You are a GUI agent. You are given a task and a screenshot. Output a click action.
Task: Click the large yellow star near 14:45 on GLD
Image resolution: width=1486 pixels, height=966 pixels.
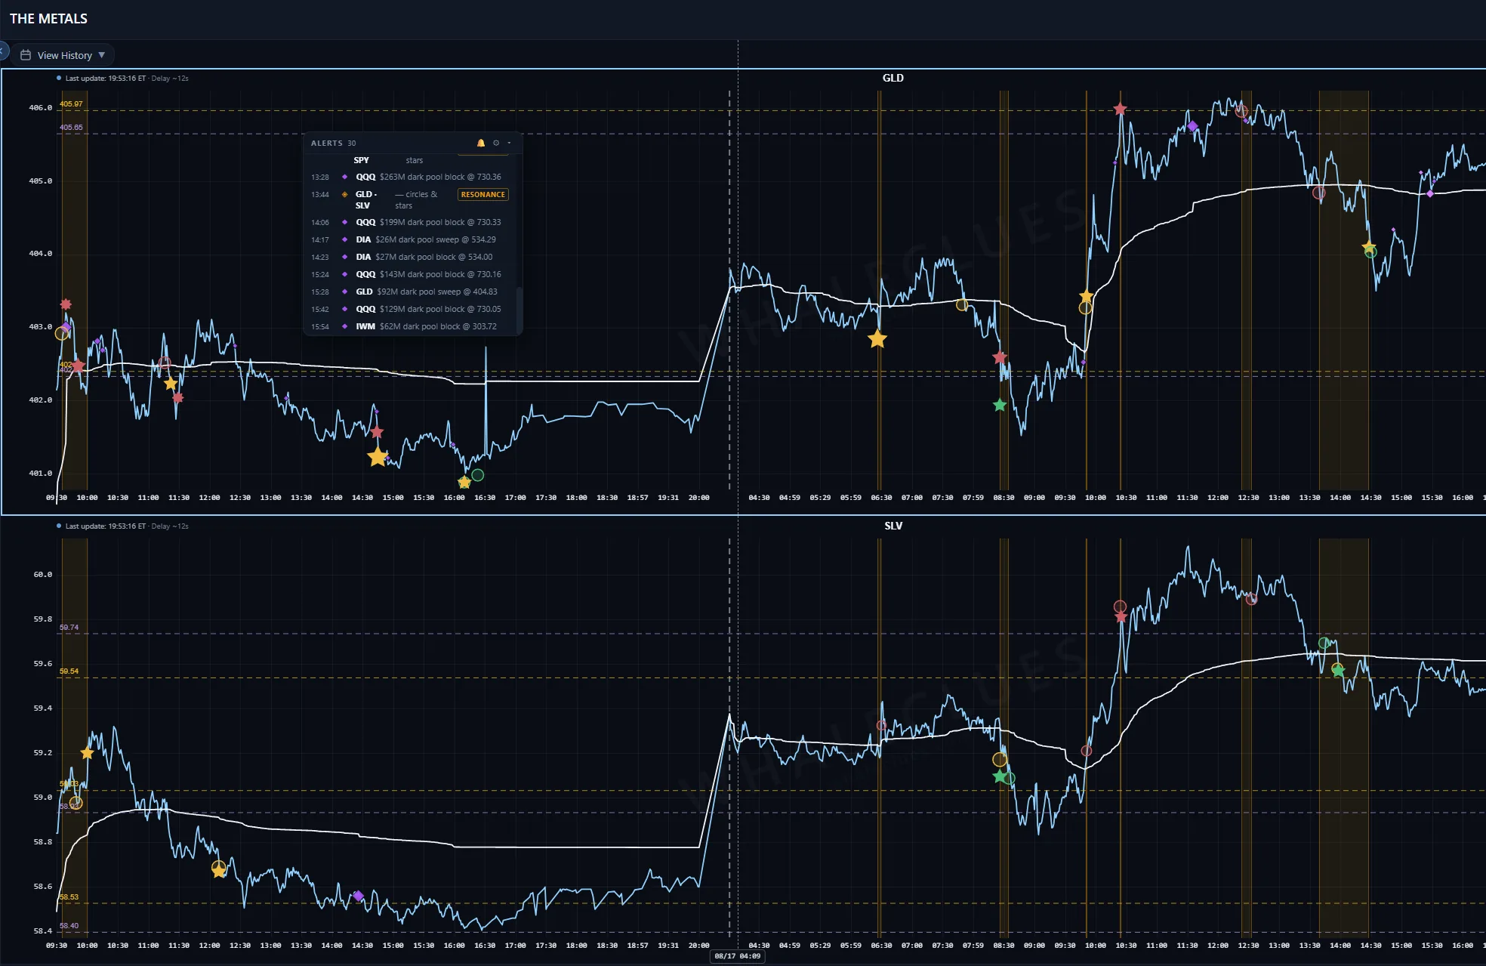(378, 457)
